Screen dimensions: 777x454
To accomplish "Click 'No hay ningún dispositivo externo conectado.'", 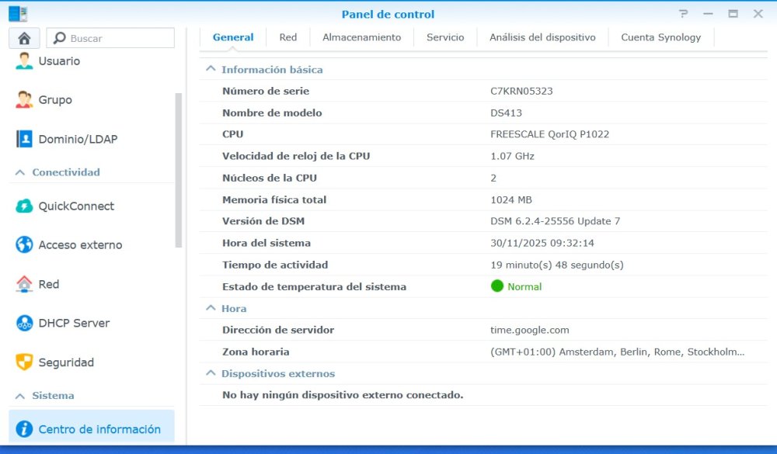I will [343, 394].
